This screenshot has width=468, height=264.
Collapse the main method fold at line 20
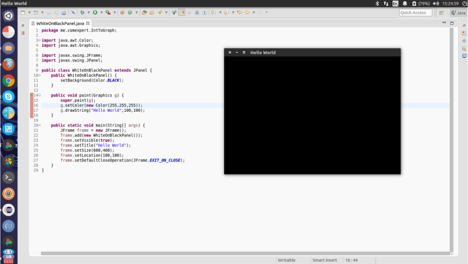point(39,125)
